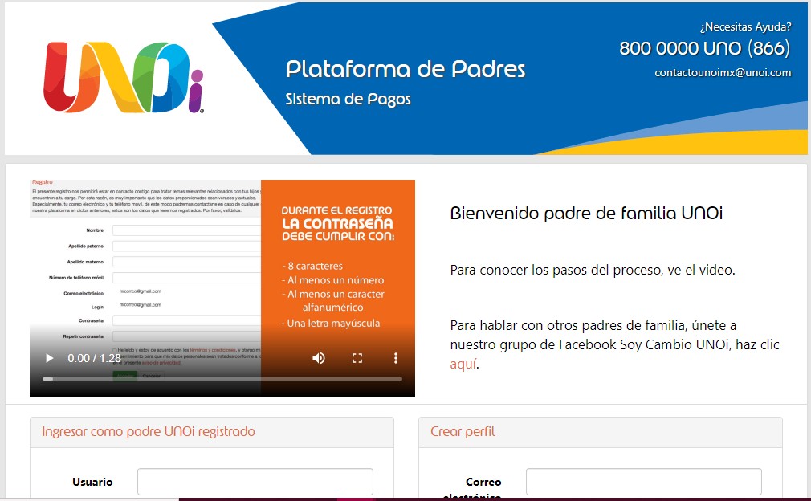811x501 pixels.
Task: Mute the video volume speaker icon
Action: coord(319,358)
